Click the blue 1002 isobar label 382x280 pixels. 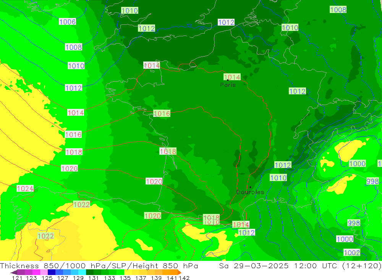[x=352, y=252]
